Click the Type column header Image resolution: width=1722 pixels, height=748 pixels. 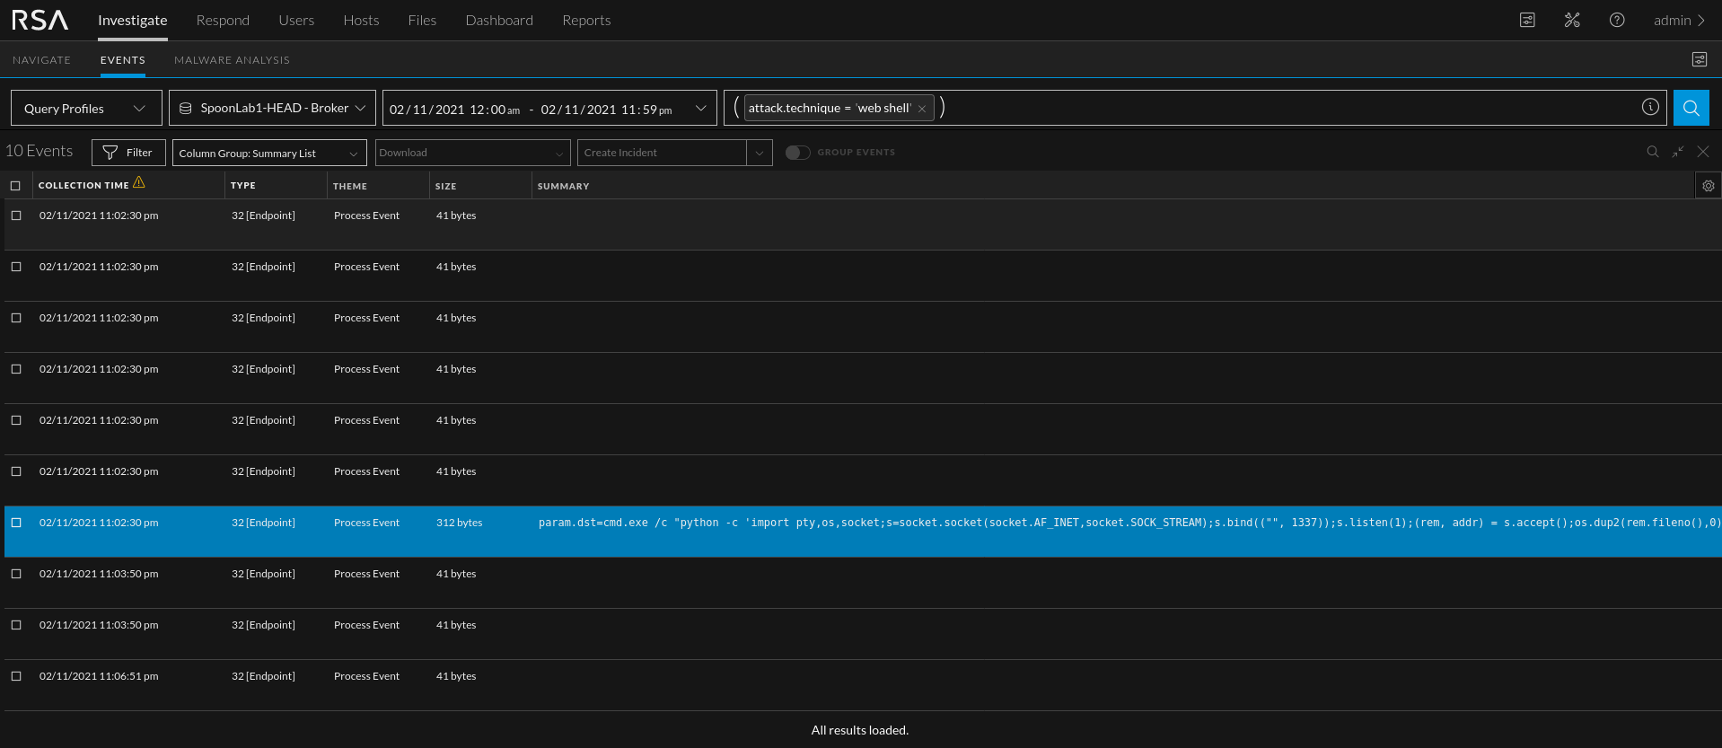tap(242, 186)
